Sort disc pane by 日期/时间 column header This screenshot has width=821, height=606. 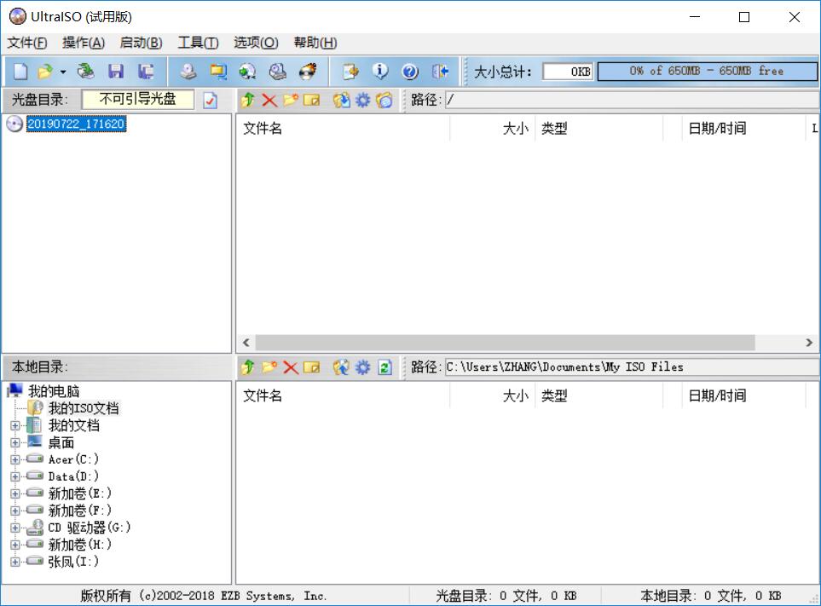[743, 128]
